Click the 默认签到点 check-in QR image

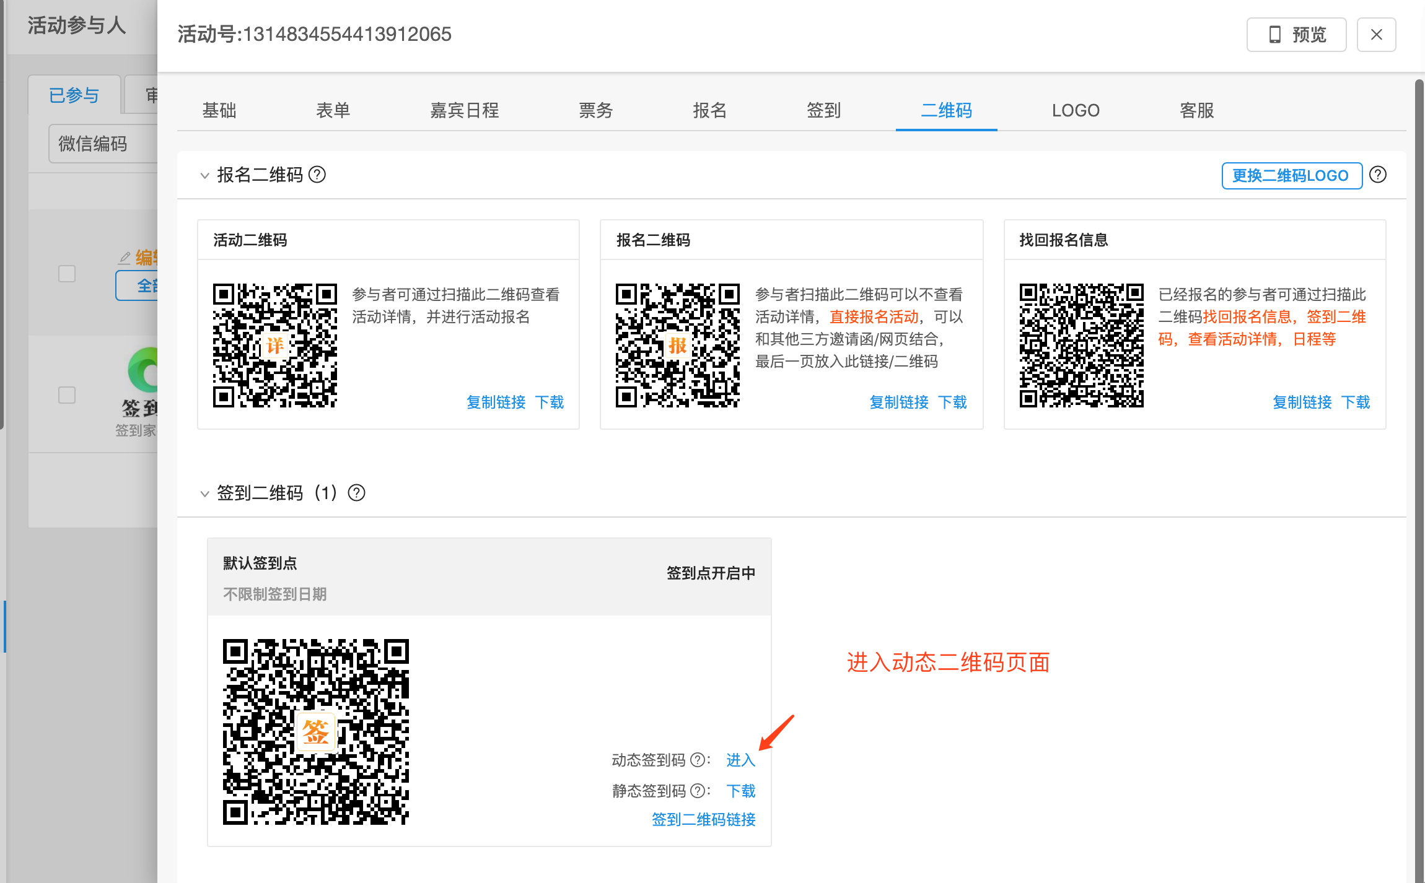tap(316, 732)
